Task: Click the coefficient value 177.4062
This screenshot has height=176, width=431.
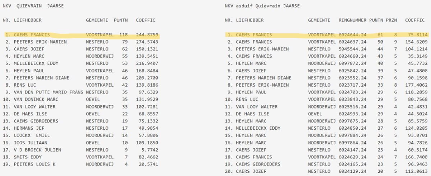Action: (x=416, y=85)
